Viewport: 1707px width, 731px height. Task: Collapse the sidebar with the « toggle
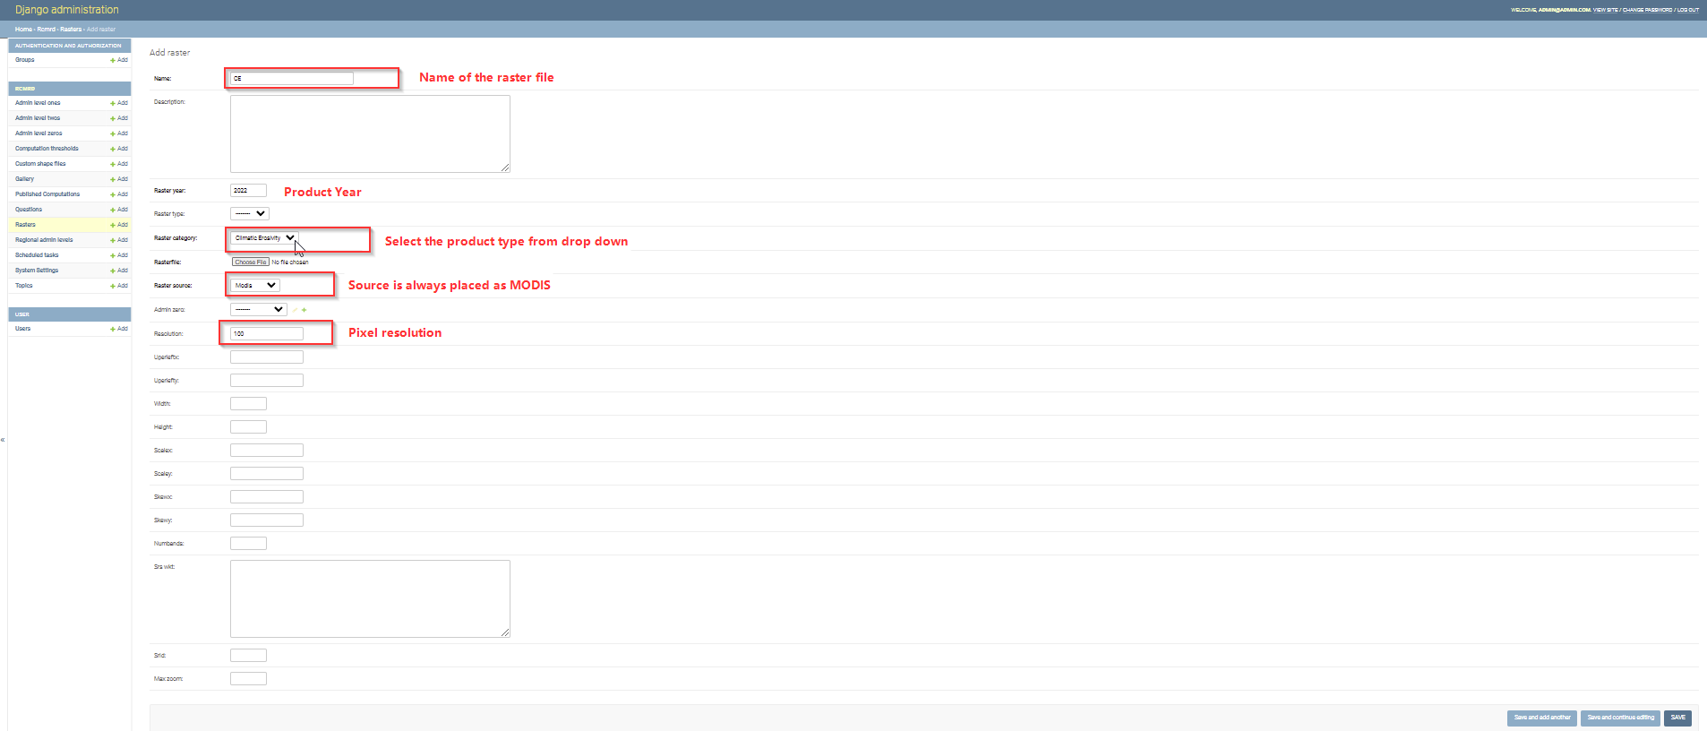click(3, 440)
